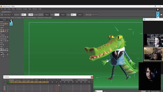Choose the Zoom Camera tool
This screenshot has width=163, height=92.
coord(3,37)
